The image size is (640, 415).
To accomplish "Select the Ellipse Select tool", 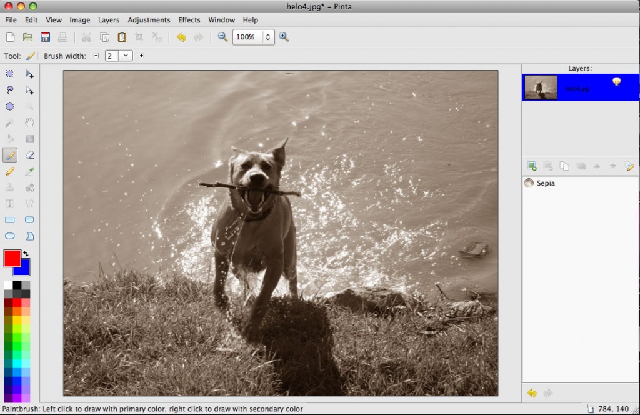I will point(9,106).
